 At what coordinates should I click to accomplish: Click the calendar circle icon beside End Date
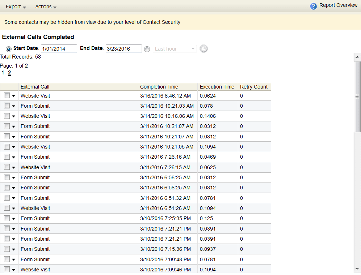coord(147,49)
